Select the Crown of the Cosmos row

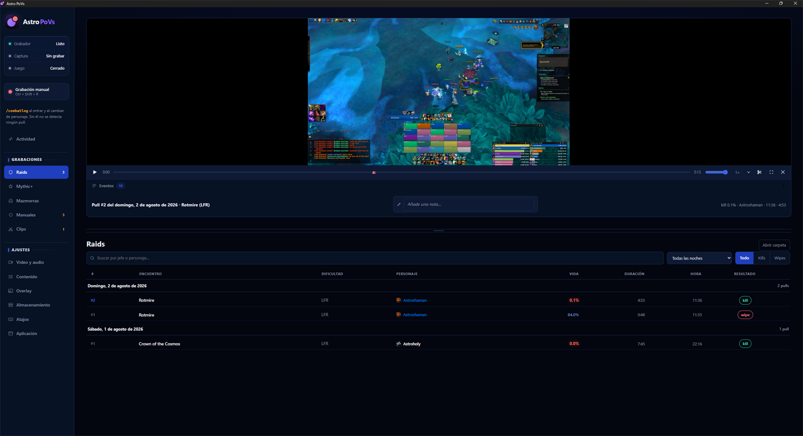click(438, 344)
